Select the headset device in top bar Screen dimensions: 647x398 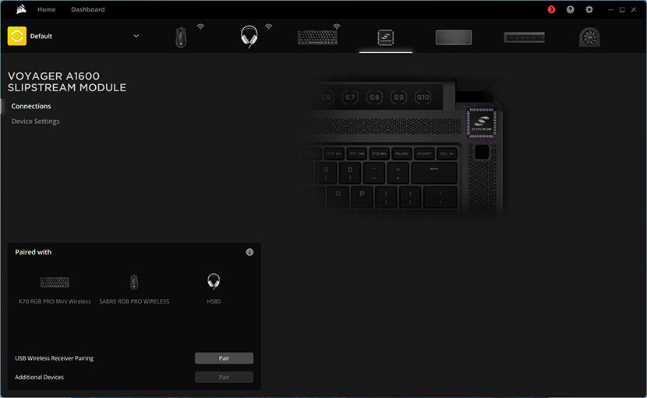point(249,37)
